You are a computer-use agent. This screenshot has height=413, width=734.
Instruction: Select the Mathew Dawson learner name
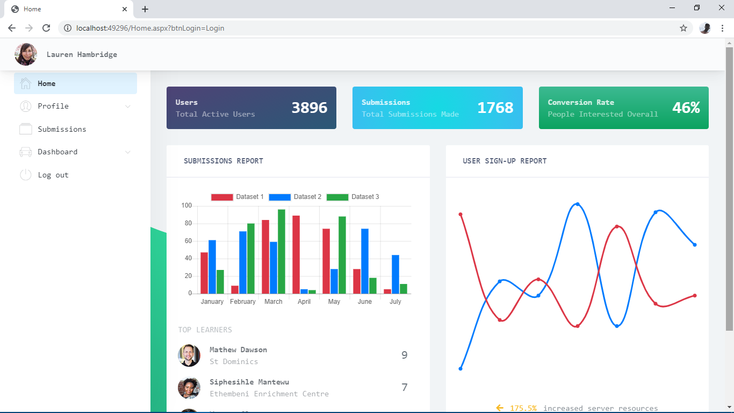[x=238, y=350]
